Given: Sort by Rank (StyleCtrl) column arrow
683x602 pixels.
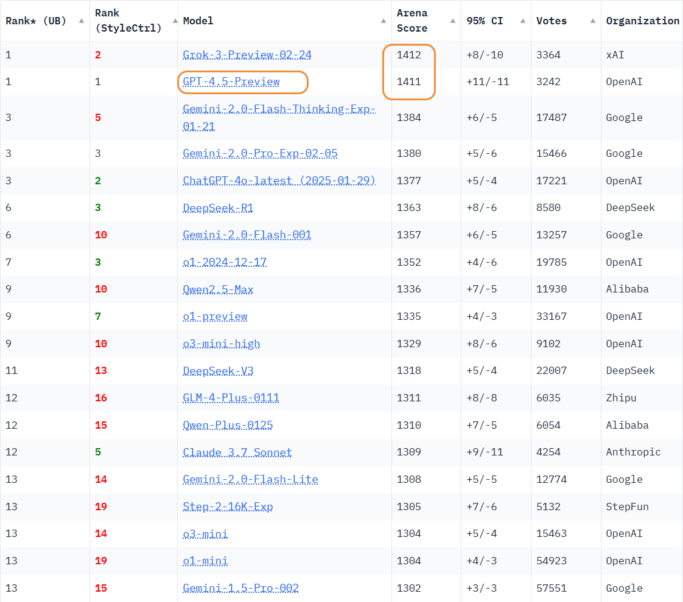Looking at the screenshot, I should click(x=175, y=21).
